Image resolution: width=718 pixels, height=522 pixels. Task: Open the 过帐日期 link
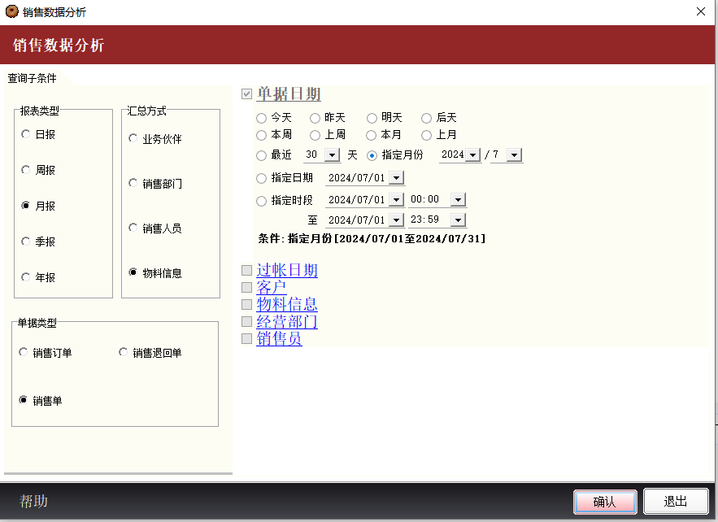click(287, 270)
